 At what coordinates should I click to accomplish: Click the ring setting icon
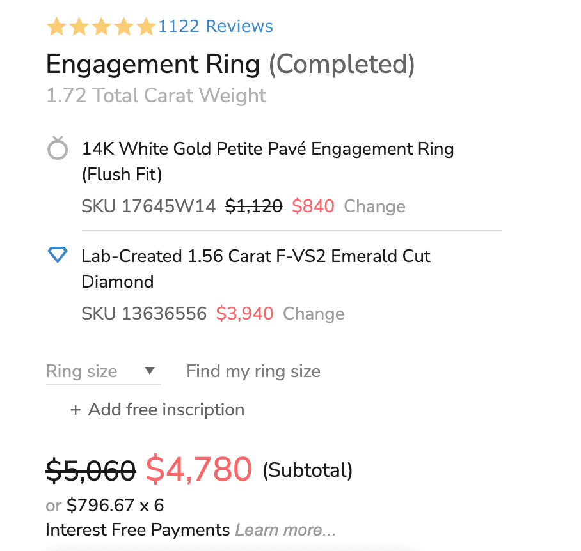point(58,150)
